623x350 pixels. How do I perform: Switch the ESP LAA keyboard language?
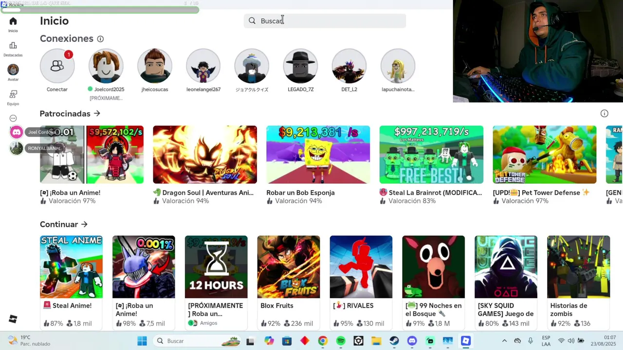[546, 341]
